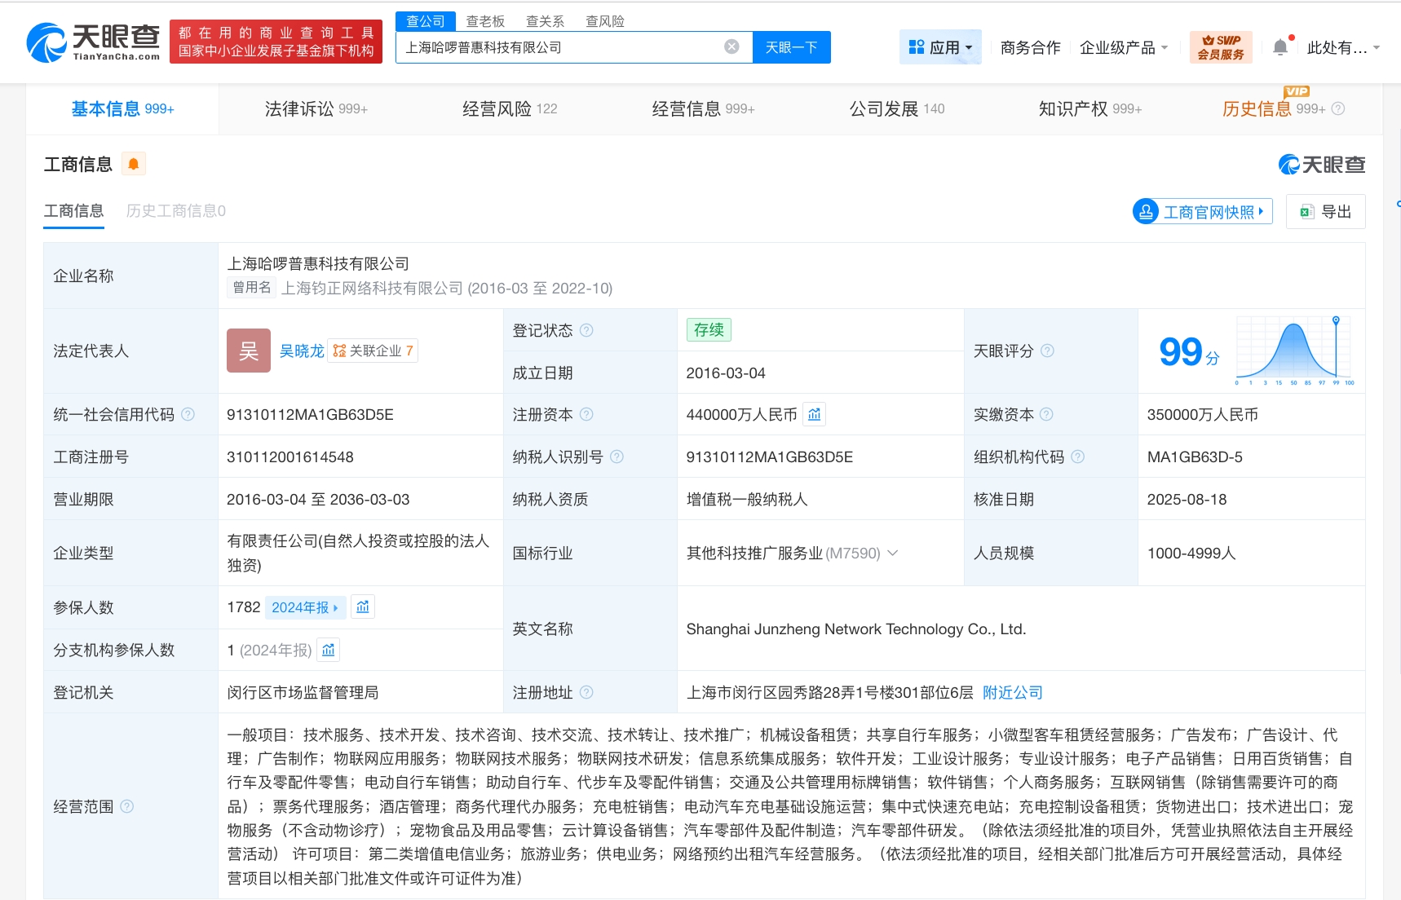The height and width of the screenshot is (900, 1401).
Task: Open the 附近公司 link
Action: (1011, 692)
